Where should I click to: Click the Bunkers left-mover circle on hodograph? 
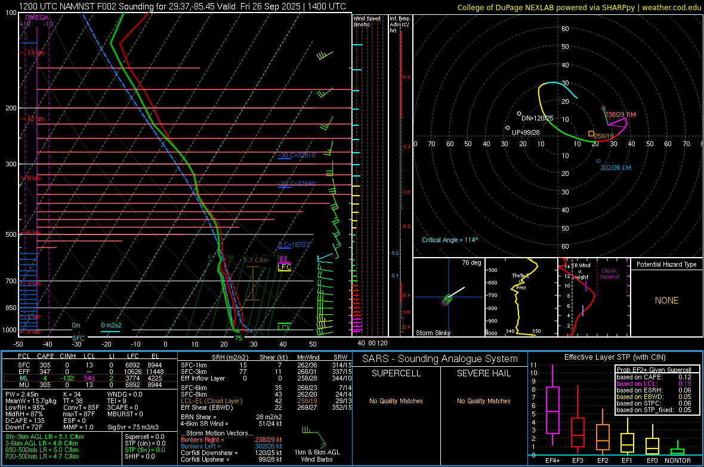(x=598, y=161)
